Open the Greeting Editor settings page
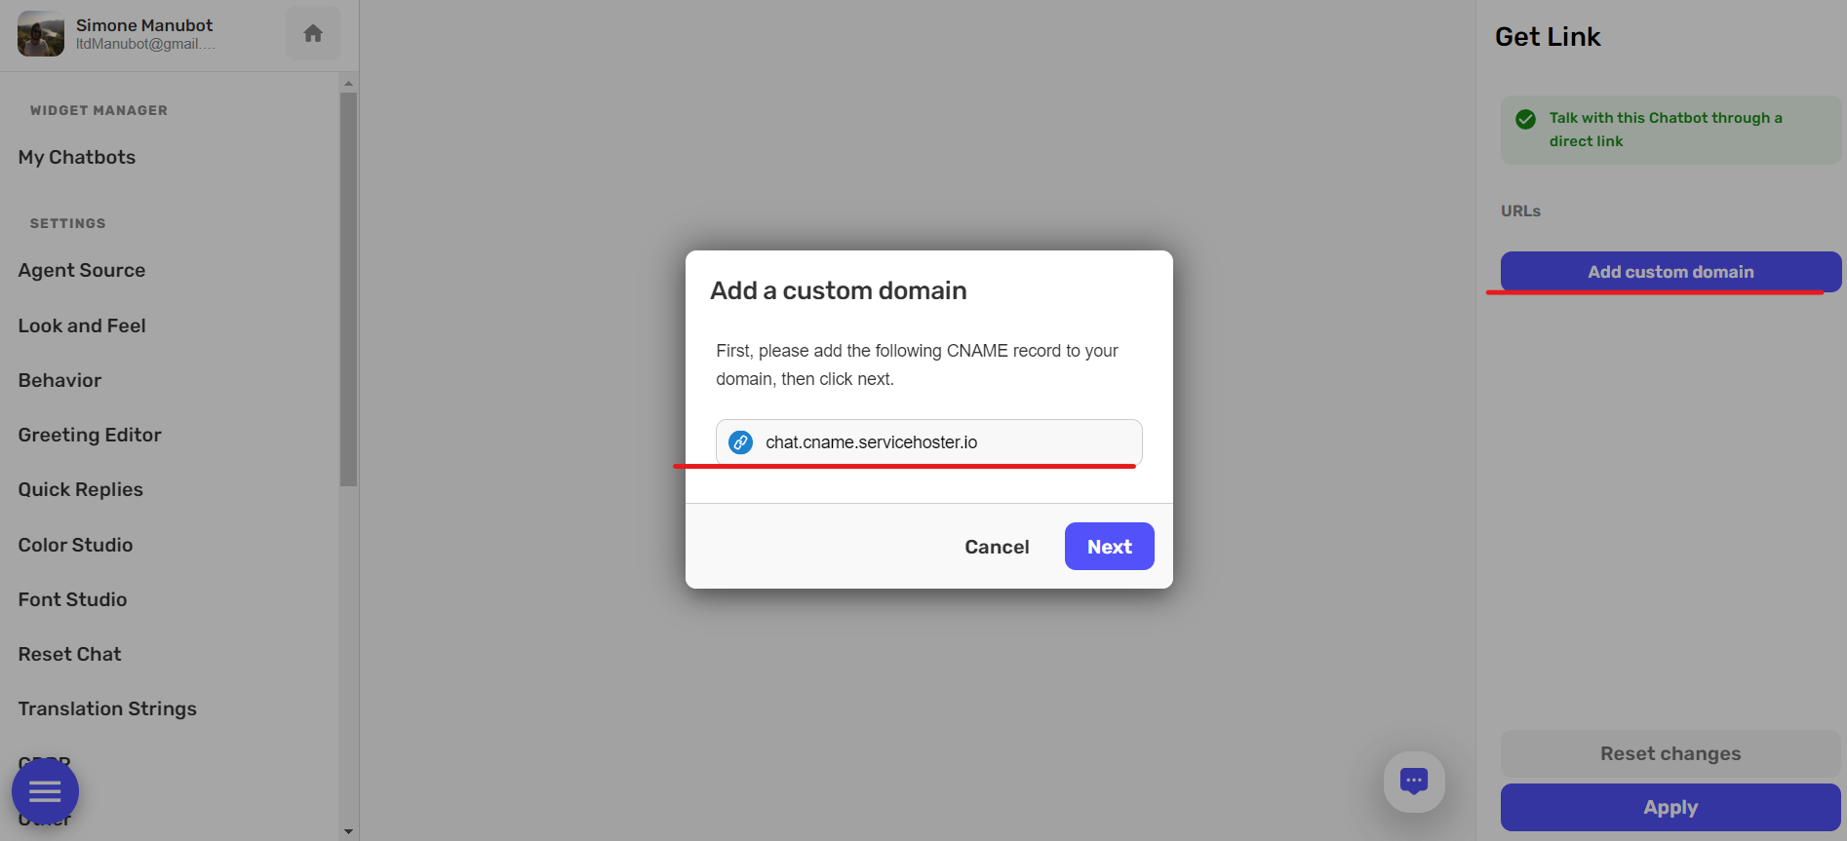The image size is (1847, 841). [x=90, y=435]
